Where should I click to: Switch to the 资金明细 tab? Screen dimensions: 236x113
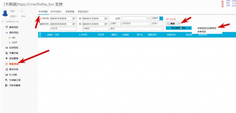click(70, 12)
